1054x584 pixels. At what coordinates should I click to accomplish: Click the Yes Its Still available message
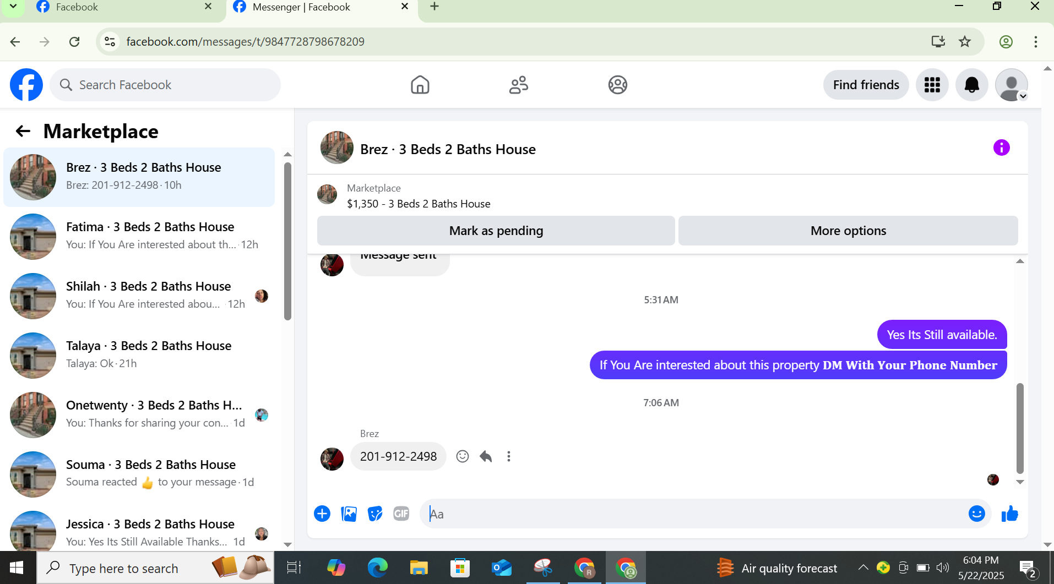click(942, 335)
